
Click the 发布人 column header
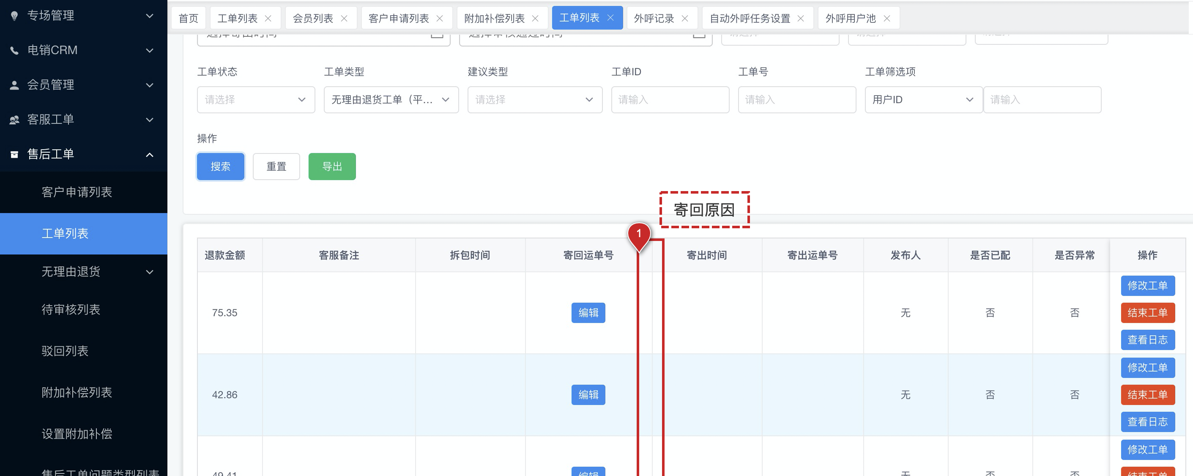click(906, 256)
